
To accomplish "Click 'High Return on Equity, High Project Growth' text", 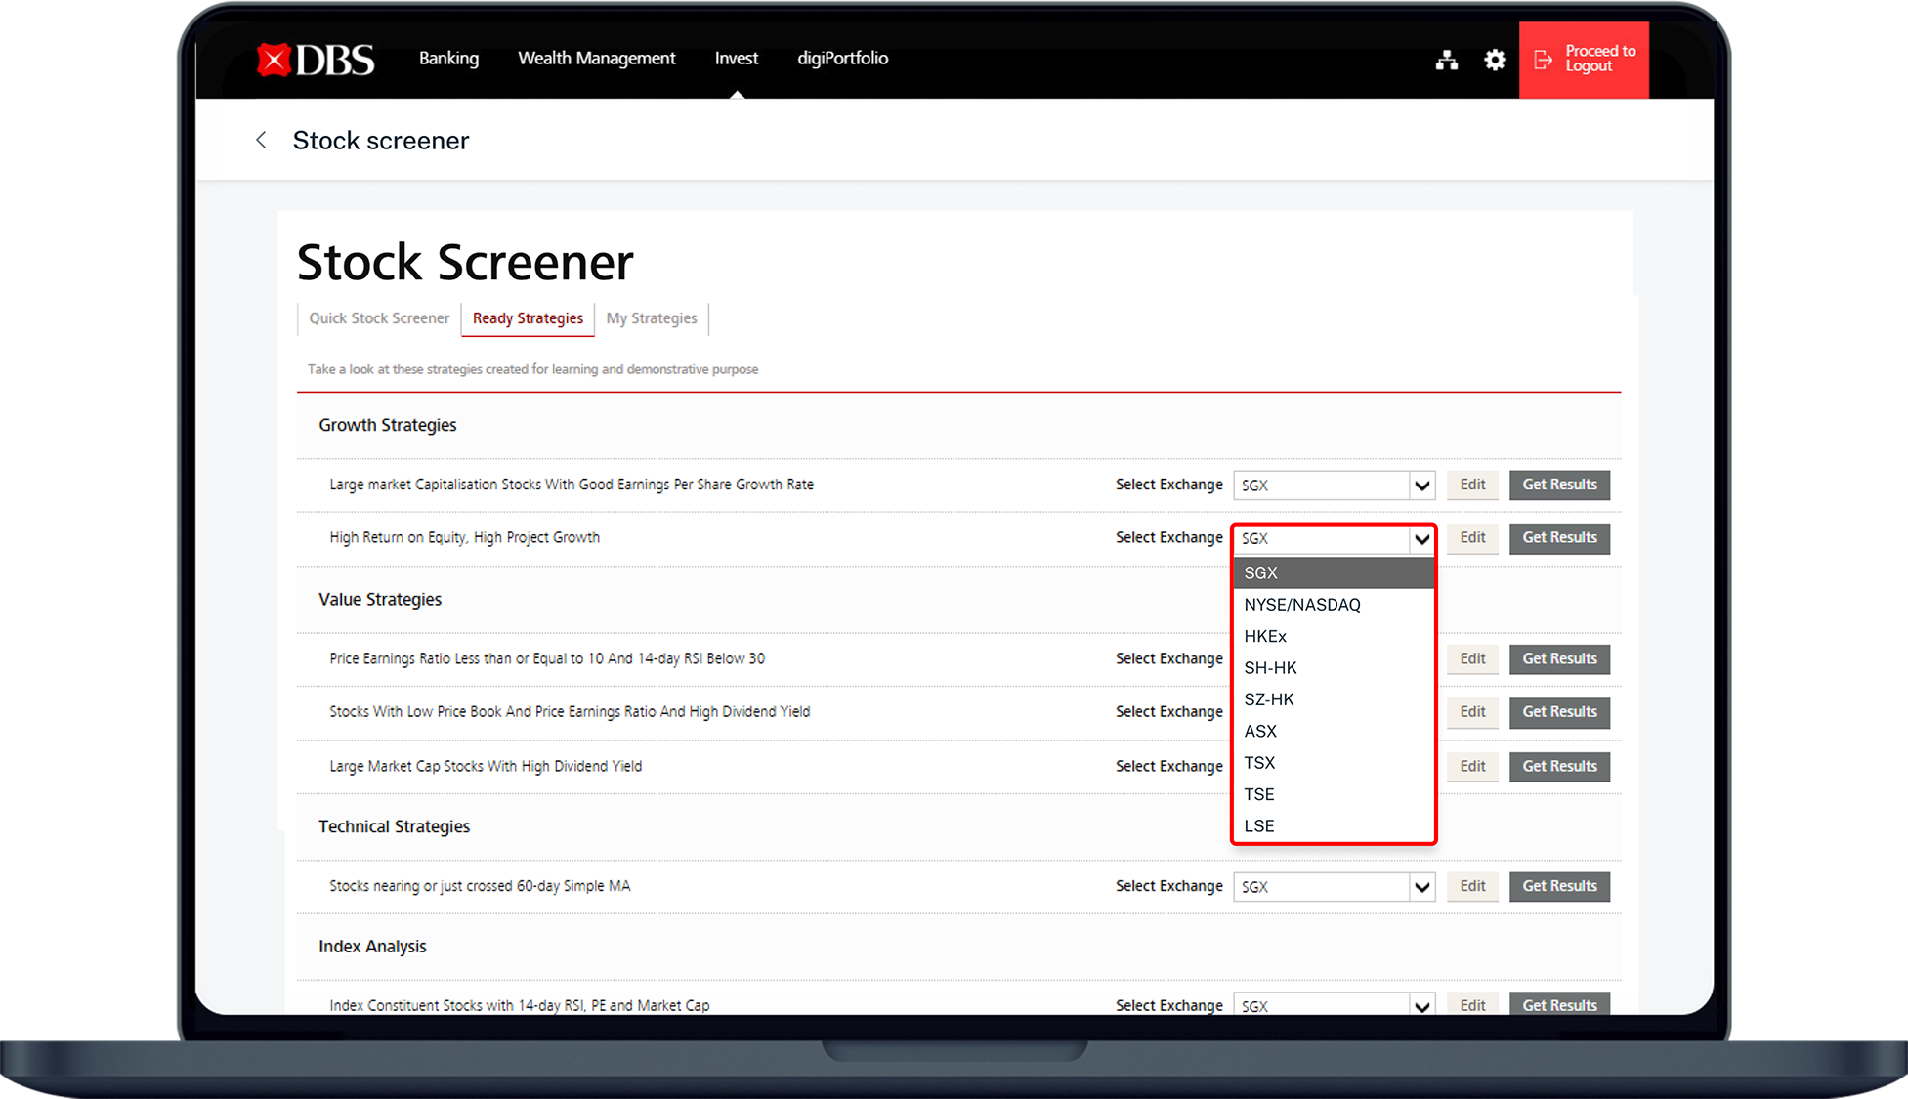I will [x=464, y=538].
